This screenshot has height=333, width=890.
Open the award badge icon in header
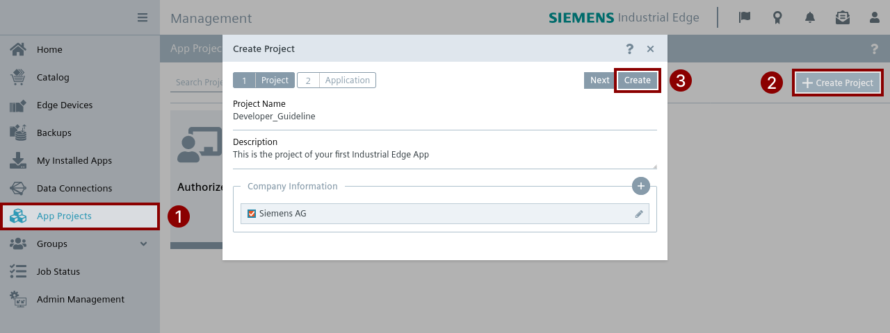[777, 17]
